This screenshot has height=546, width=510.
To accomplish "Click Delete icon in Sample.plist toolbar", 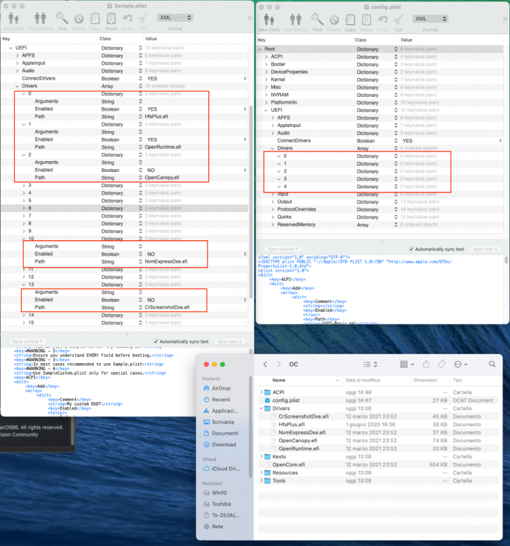I will 78,18.
